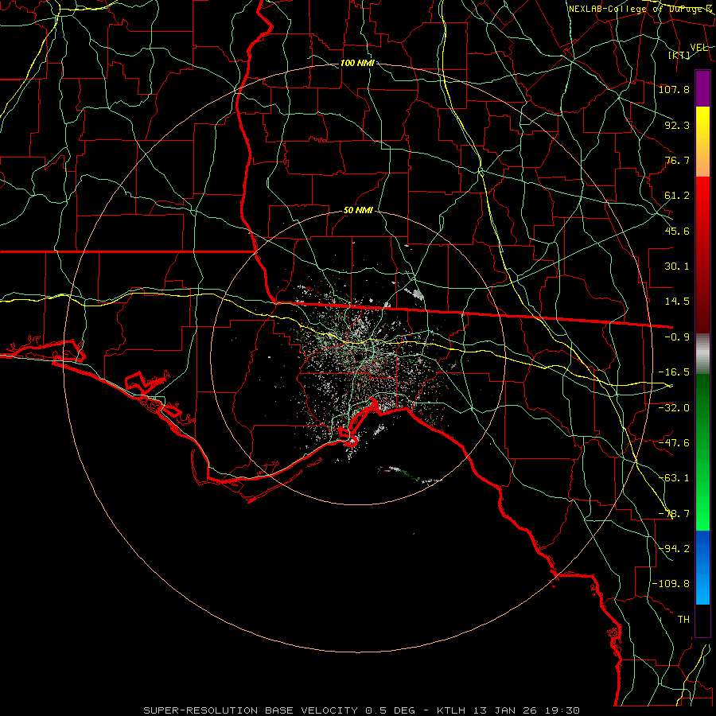Click the 92.3 velocity scale value
716x716 pixels.
677,125
